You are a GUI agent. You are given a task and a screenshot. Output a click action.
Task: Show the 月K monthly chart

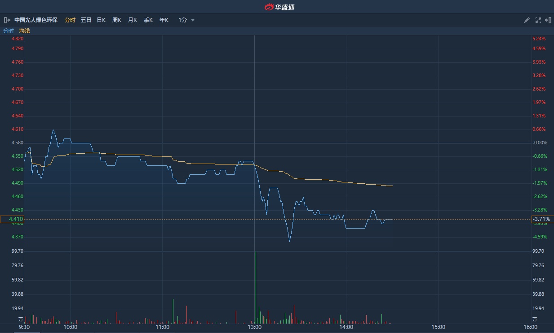132,20
